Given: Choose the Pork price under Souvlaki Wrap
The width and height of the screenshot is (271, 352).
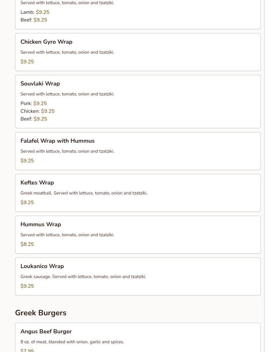Looking at the screenshot, I should 40,104.
